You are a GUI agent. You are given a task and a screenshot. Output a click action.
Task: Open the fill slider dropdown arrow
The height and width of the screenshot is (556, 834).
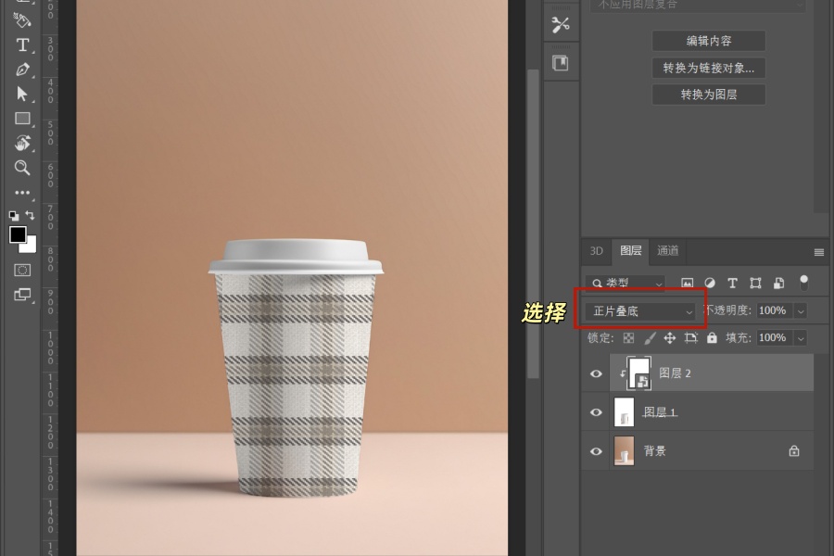coord(801,338)
